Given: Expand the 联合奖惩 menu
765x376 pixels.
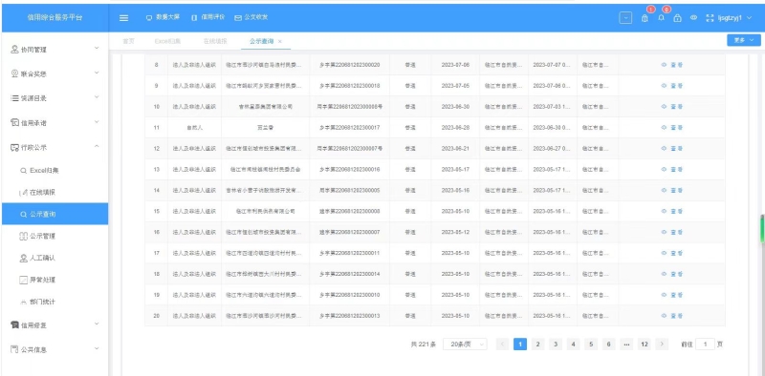Looking at the screenshot, I should [55, 73].
